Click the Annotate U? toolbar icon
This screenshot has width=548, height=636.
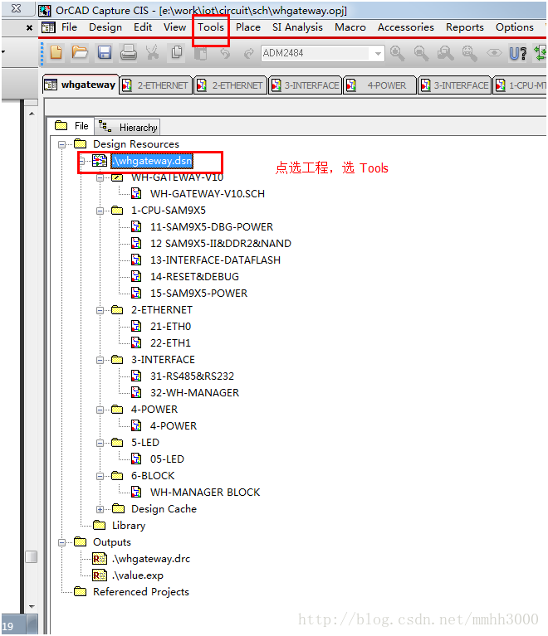point(517,53)
